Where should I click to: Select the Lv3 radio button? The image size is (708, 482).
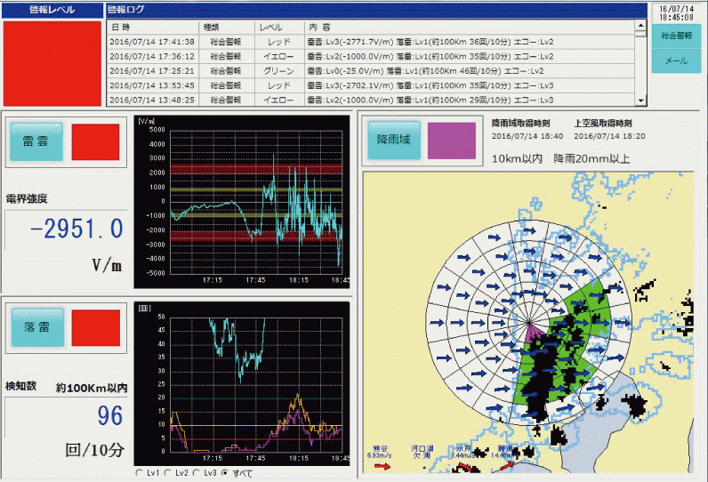click(196, 472)
